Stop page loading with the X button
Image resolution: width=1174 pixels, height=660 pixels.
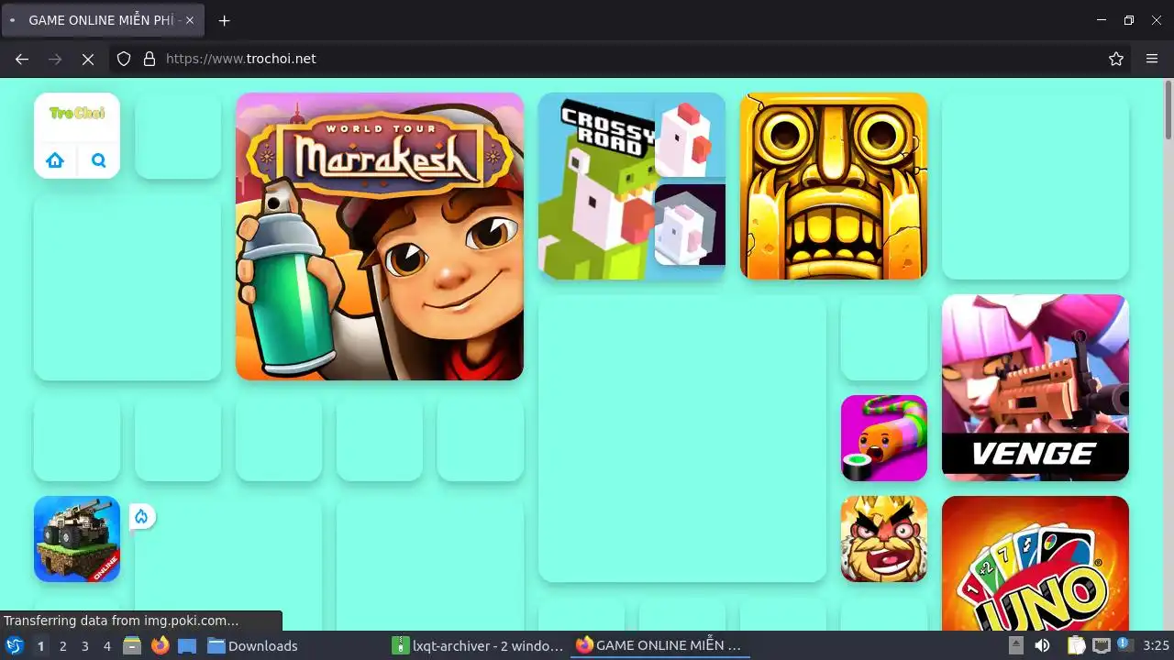[x=88, y=59]
